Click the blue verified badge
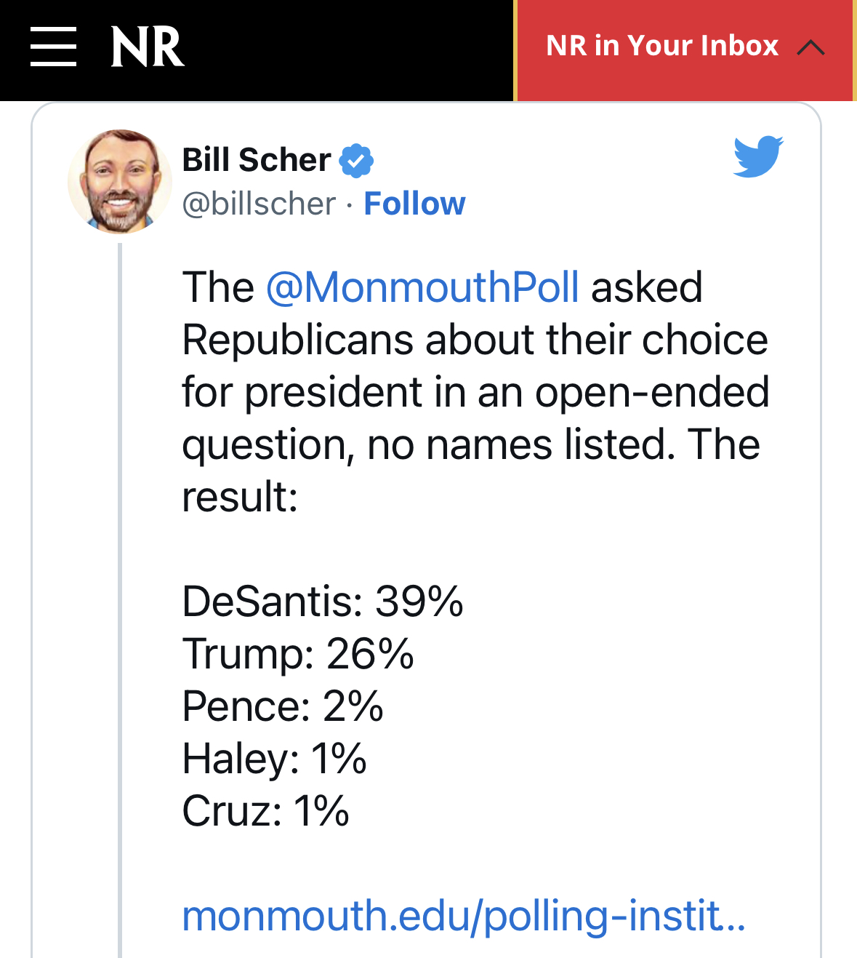857x958 pixels. pos(357,161)
